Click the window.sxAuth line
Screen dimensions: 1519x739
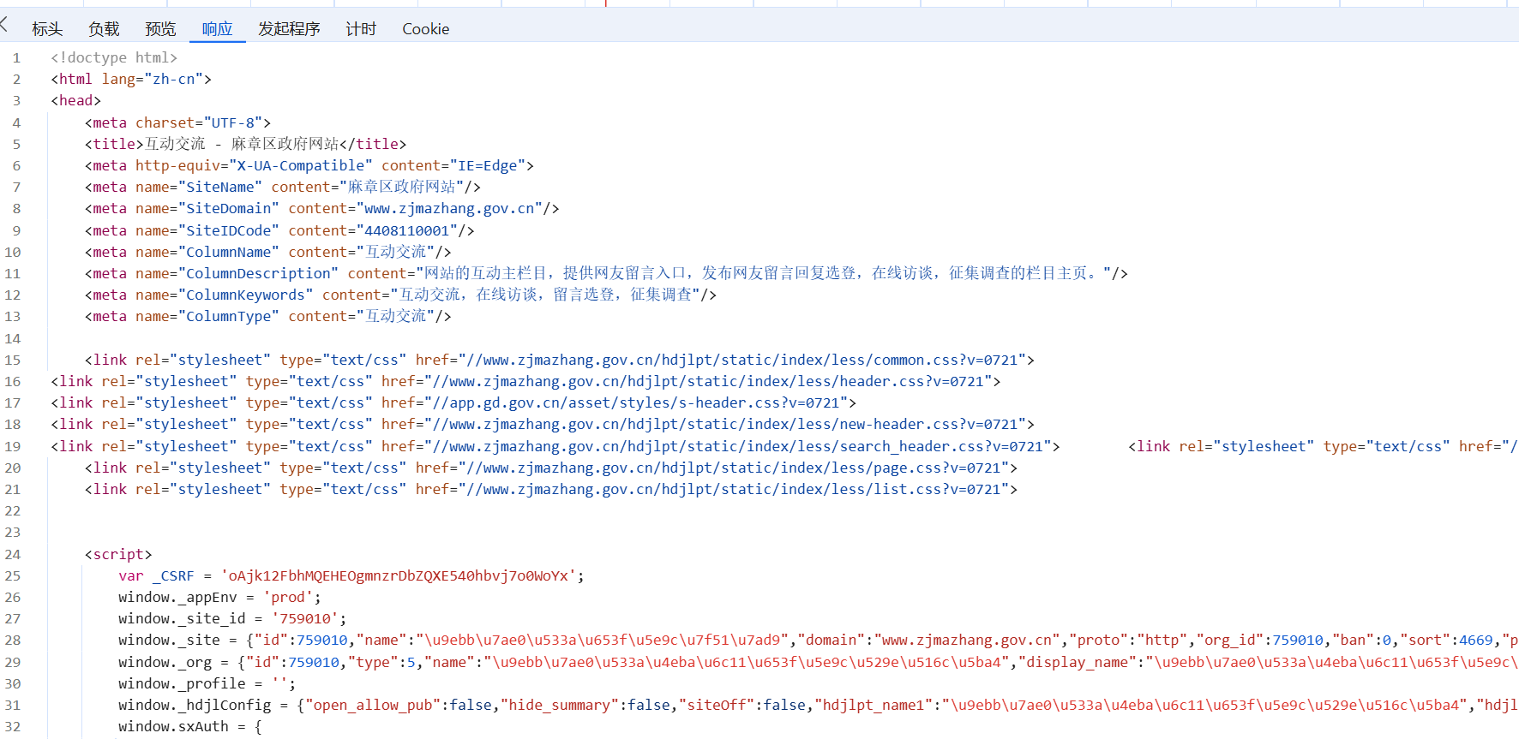point(190,726)
